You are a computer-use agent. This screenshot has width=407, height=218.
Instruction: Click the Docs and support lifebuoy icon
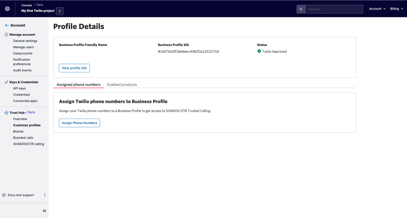tap(4, 195)
